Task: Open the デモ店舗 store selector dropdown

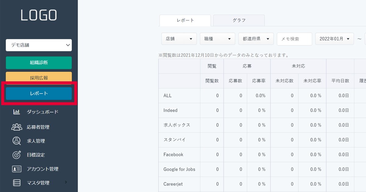Action: 39,45
